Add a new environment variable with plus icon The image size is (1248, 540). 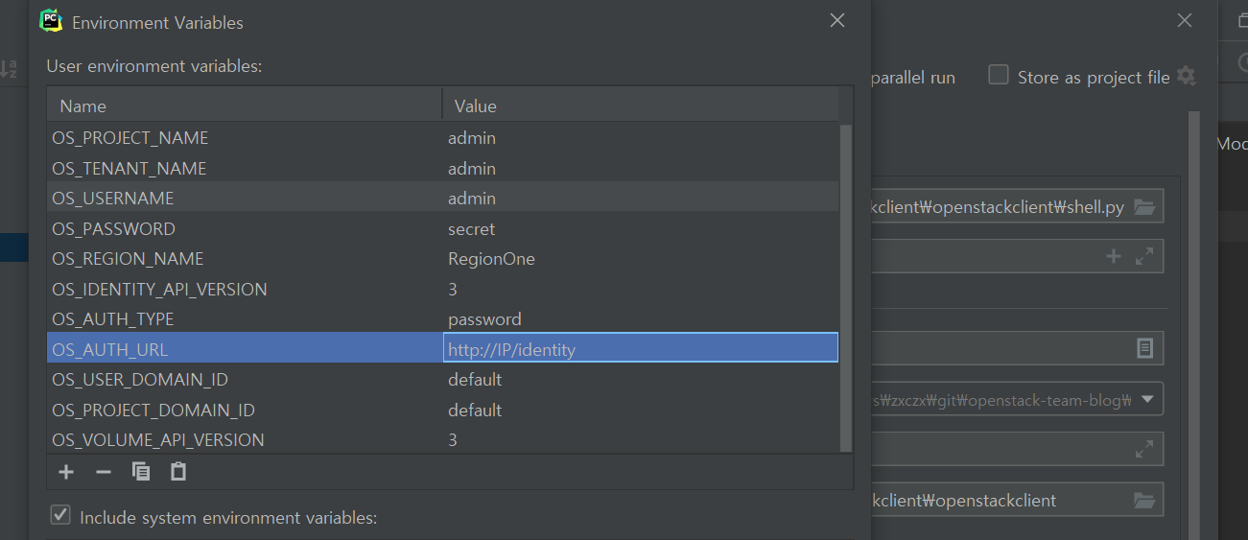(x=66, y=471)
